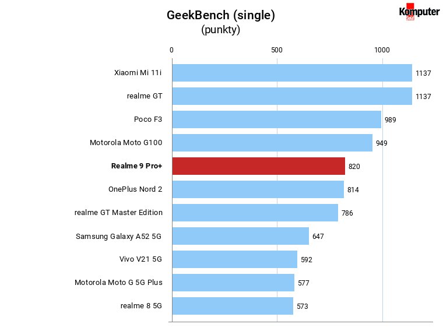Click the 500 axis tick label
This screenshot has height=331, width=443.
click(x=277, y=50)
